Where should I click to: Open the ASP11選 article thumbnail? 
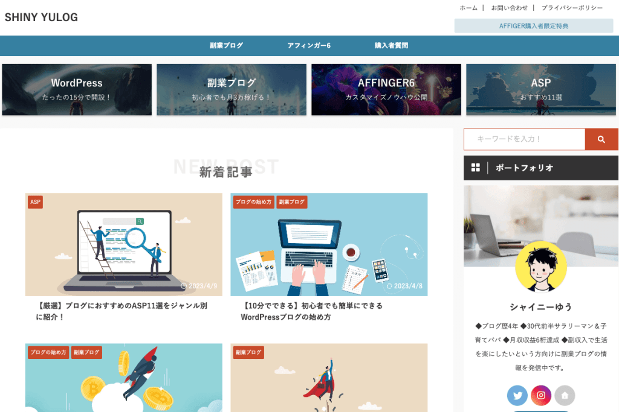point(123,244)
